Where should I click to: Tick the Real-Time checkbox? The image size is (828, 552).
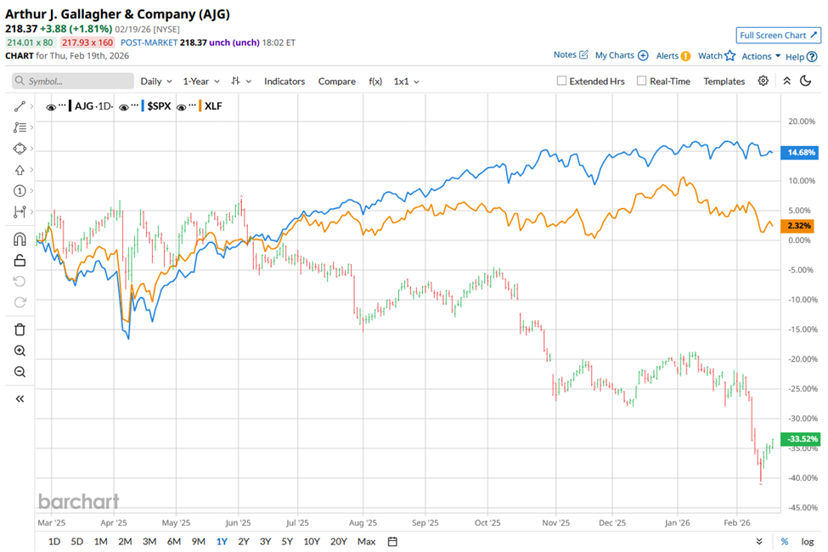point(642,82)
